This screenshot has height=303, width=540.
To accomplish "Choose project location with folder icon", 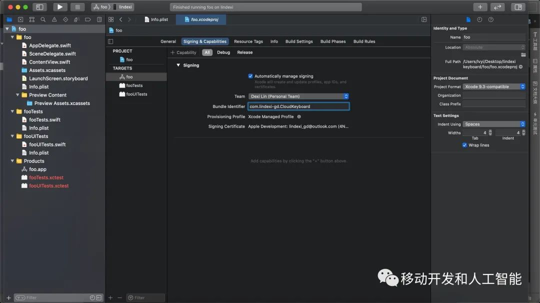I will tap(523, 54).
